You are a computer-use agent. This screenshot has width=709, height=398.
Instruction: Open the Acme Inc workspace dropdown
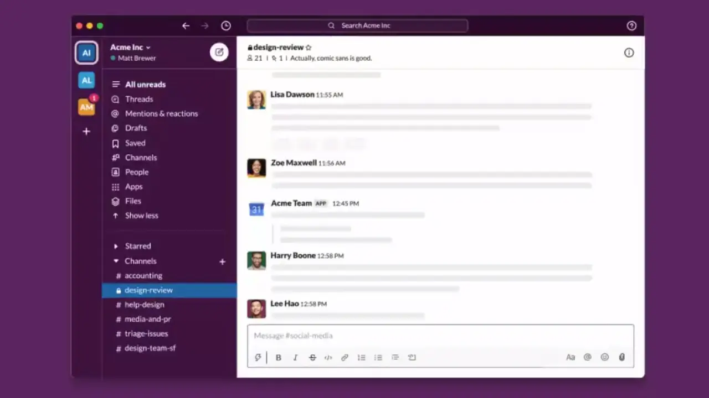130,48
